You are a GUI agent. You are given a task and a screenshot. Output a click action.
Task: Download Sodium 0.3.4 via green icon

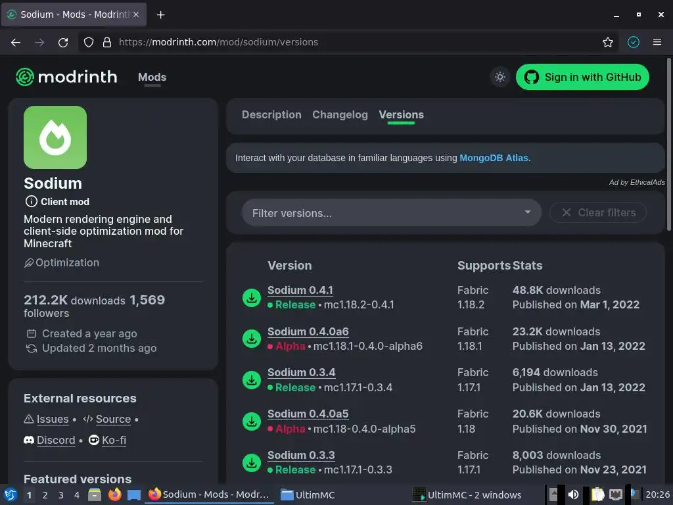pyautogui.click(x=252, y=380)
